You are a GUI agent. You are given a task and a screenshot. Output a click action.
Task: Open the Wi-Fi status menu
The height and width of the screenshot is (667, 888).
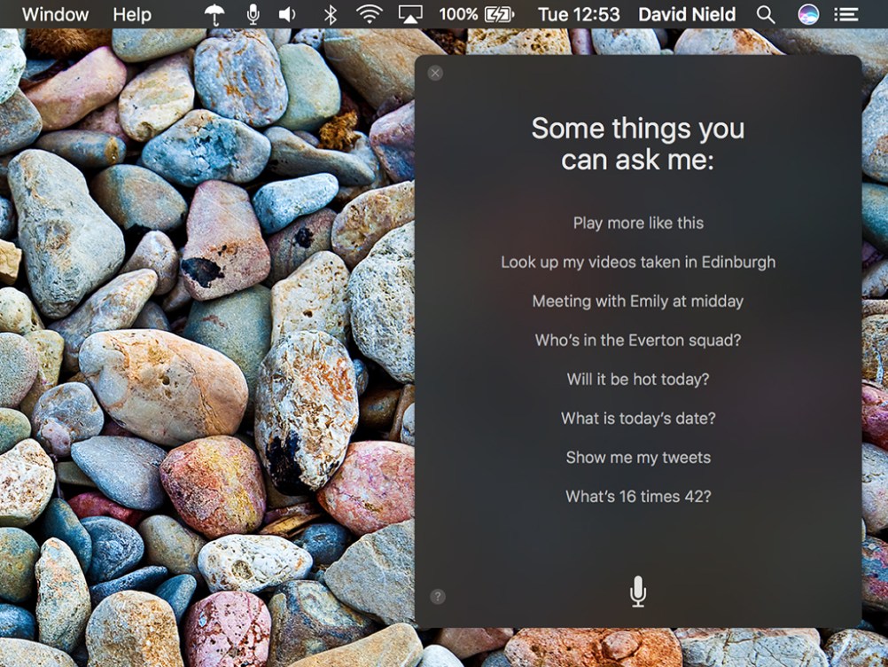(x=369, y=14)
